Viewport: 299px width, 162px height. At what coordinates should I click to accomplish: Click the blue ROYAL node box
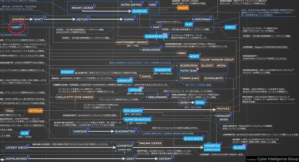click(x=200, y=102)
